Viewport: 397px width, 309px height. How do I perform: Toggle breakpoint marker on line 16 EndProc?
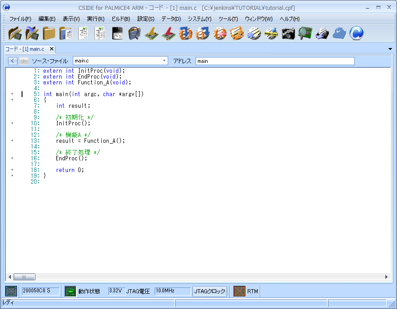(x=12, y=158)
